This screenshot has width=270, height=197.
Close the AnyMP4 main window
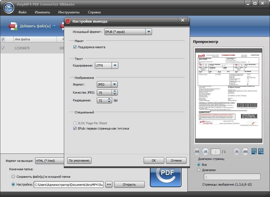tap(262, 4)
